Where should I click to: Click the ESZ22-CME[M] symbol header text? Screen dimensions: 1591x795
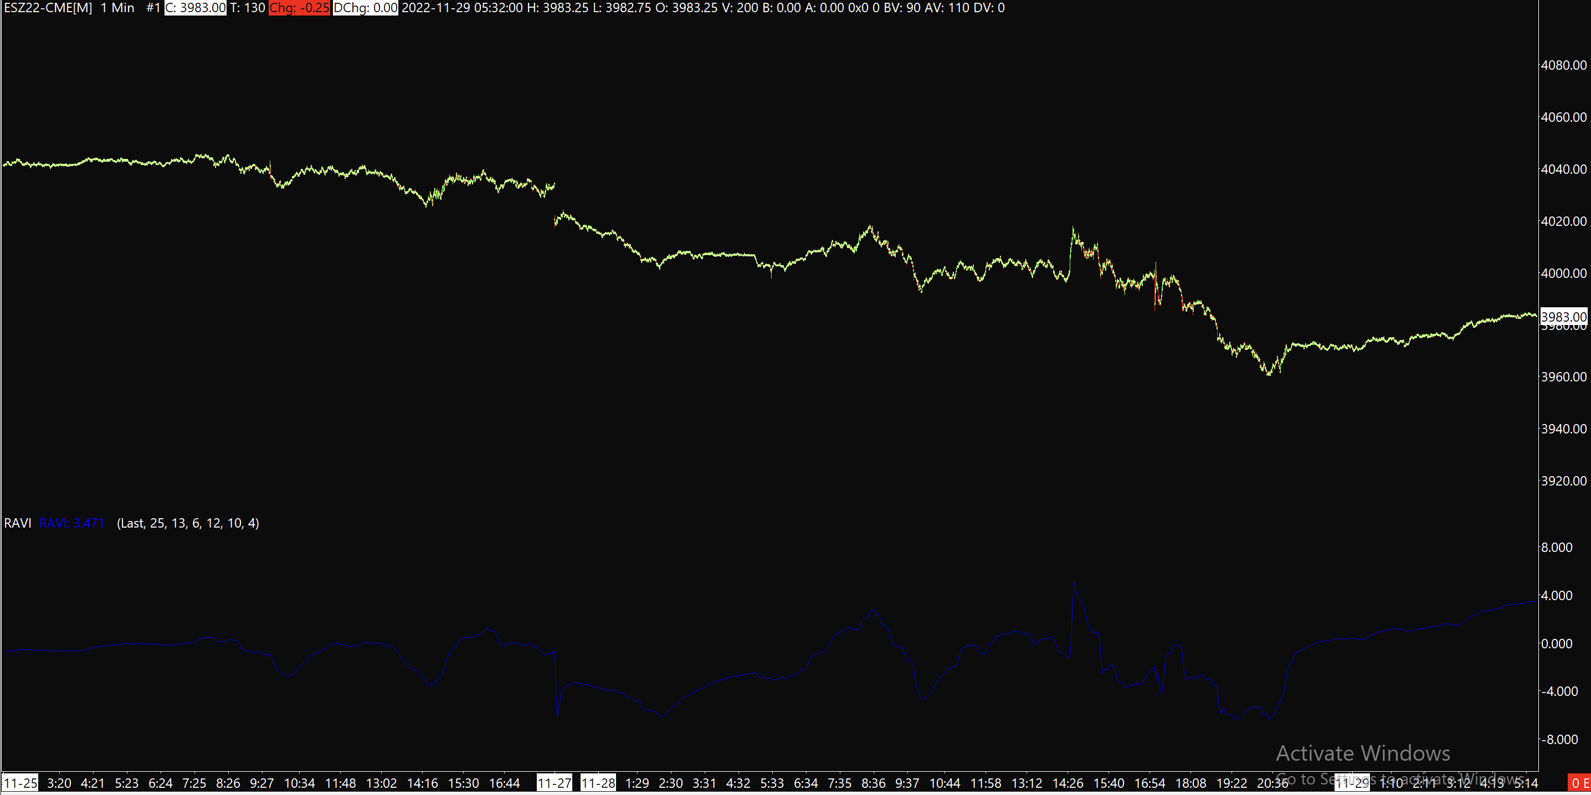48,8
